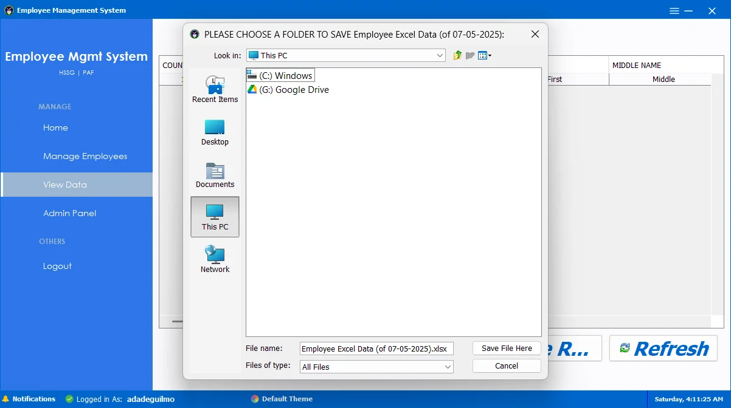Open the view menu list icon
This screenshot has height=408, width=731.
pos(485,55)
